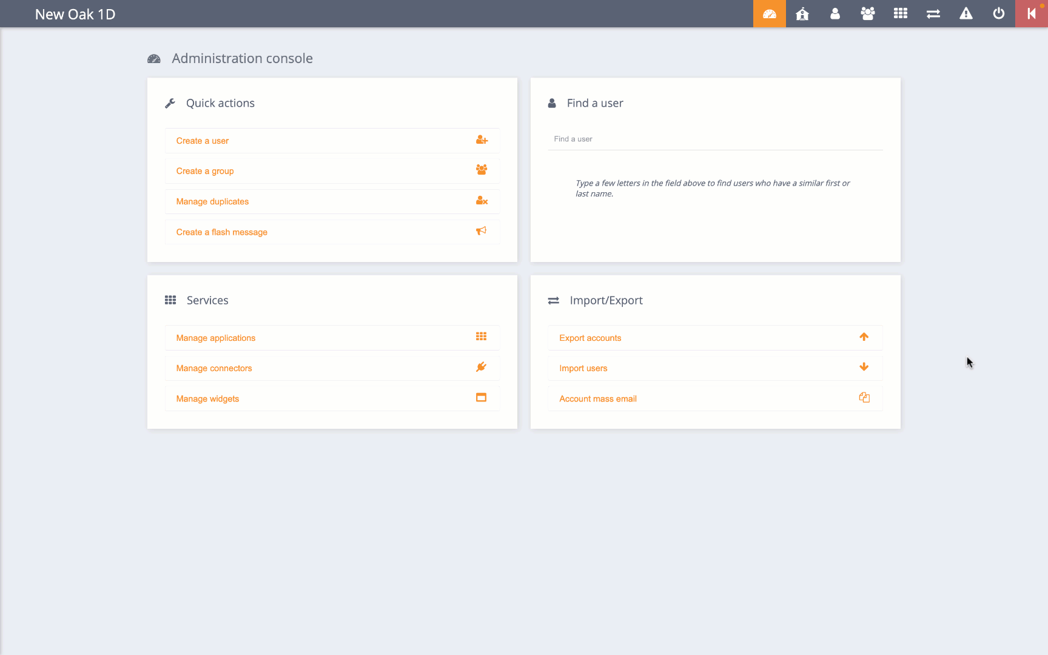1048x655 pixels.
Task: Click the down arrow beside Import users
Action: coord(864,367)
